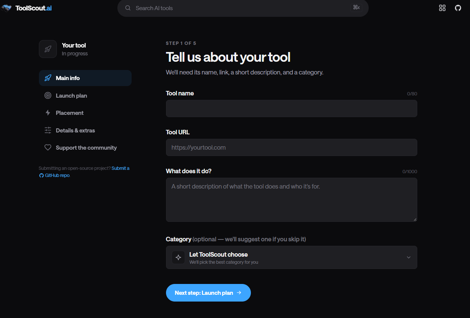The image size is (470, 318).
Task: Open the Placement step
Action: (85, 113)
